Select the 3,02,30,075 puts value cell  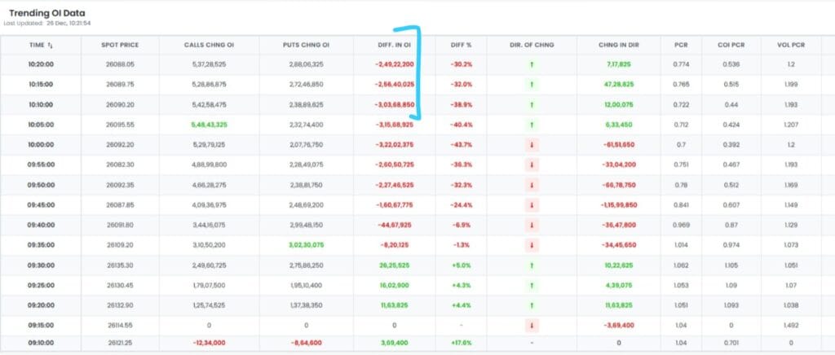click(306, 244)
